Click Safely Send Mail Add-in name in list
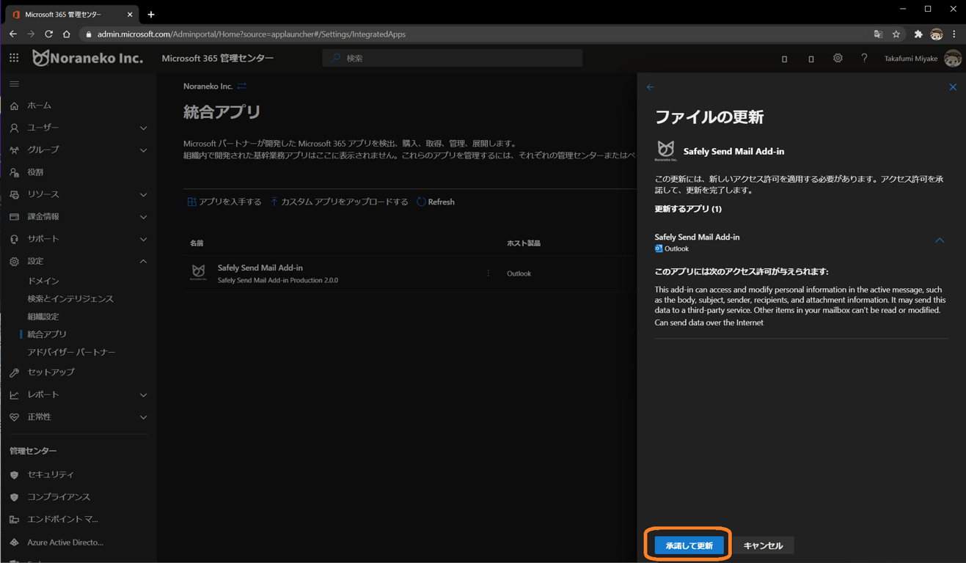Viewport: 966px width, 563px height. [x=260, y=268]
